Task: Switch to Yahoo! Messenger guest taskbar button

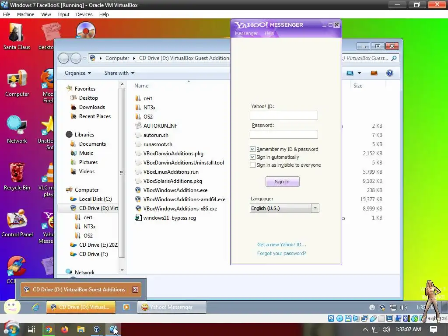Action: tap(171, 307)
